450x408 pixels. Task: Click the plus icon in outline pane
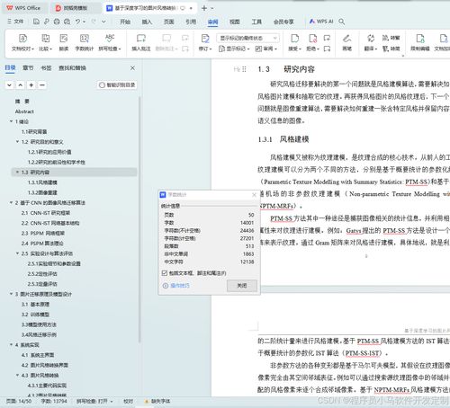point(31,85)
